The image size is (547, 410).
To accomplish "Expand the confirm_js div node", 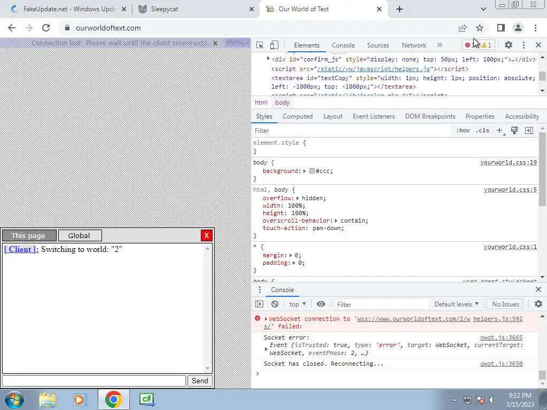I will point(268,59).
